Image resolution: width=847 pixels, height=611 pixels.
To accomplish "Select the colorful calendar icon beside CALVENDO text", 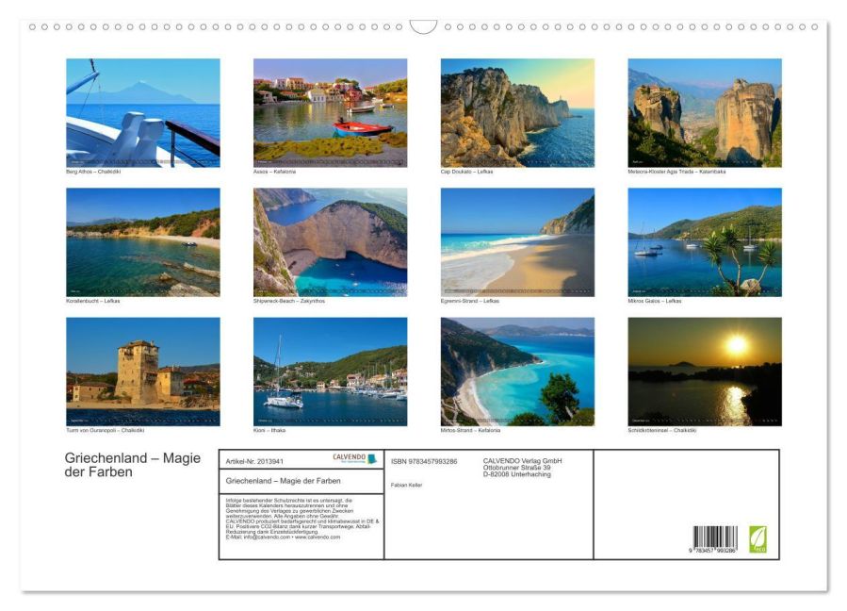I will (x=373, y=460).
